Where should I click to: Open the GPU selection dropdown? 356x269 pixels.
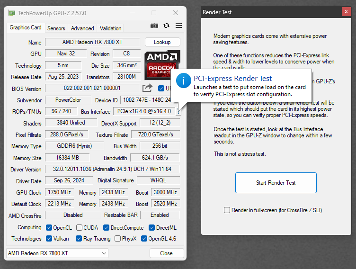pos(57,253)
